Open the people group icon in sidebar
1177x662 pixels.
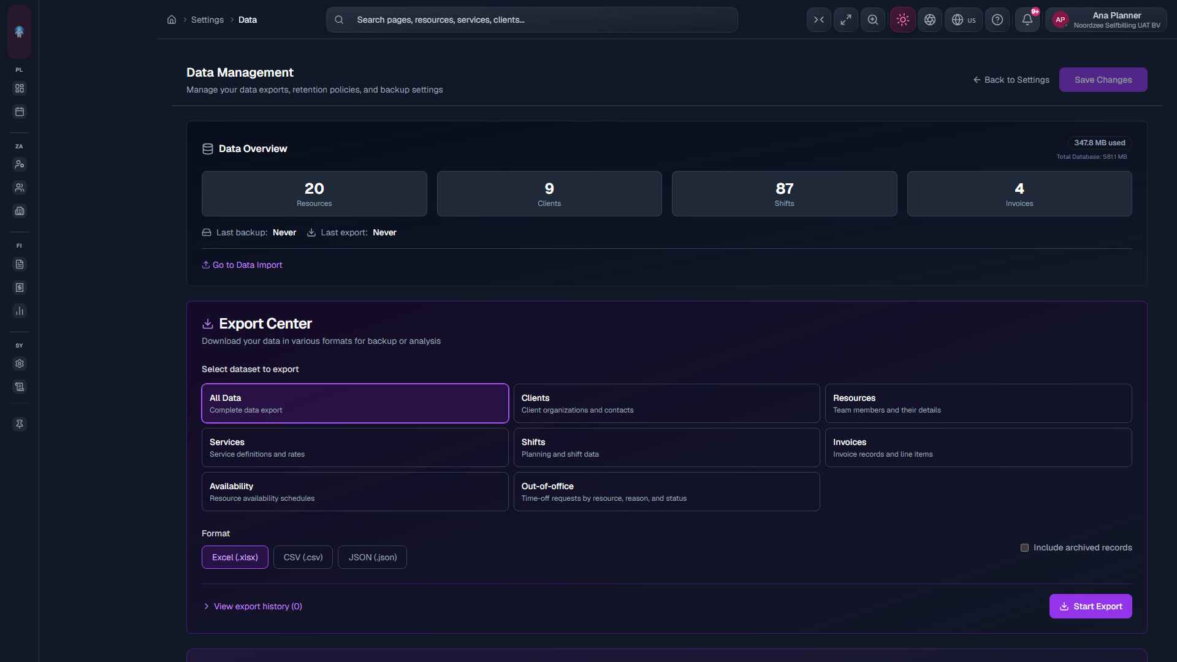pyautogui.click(x=20, y=188)
